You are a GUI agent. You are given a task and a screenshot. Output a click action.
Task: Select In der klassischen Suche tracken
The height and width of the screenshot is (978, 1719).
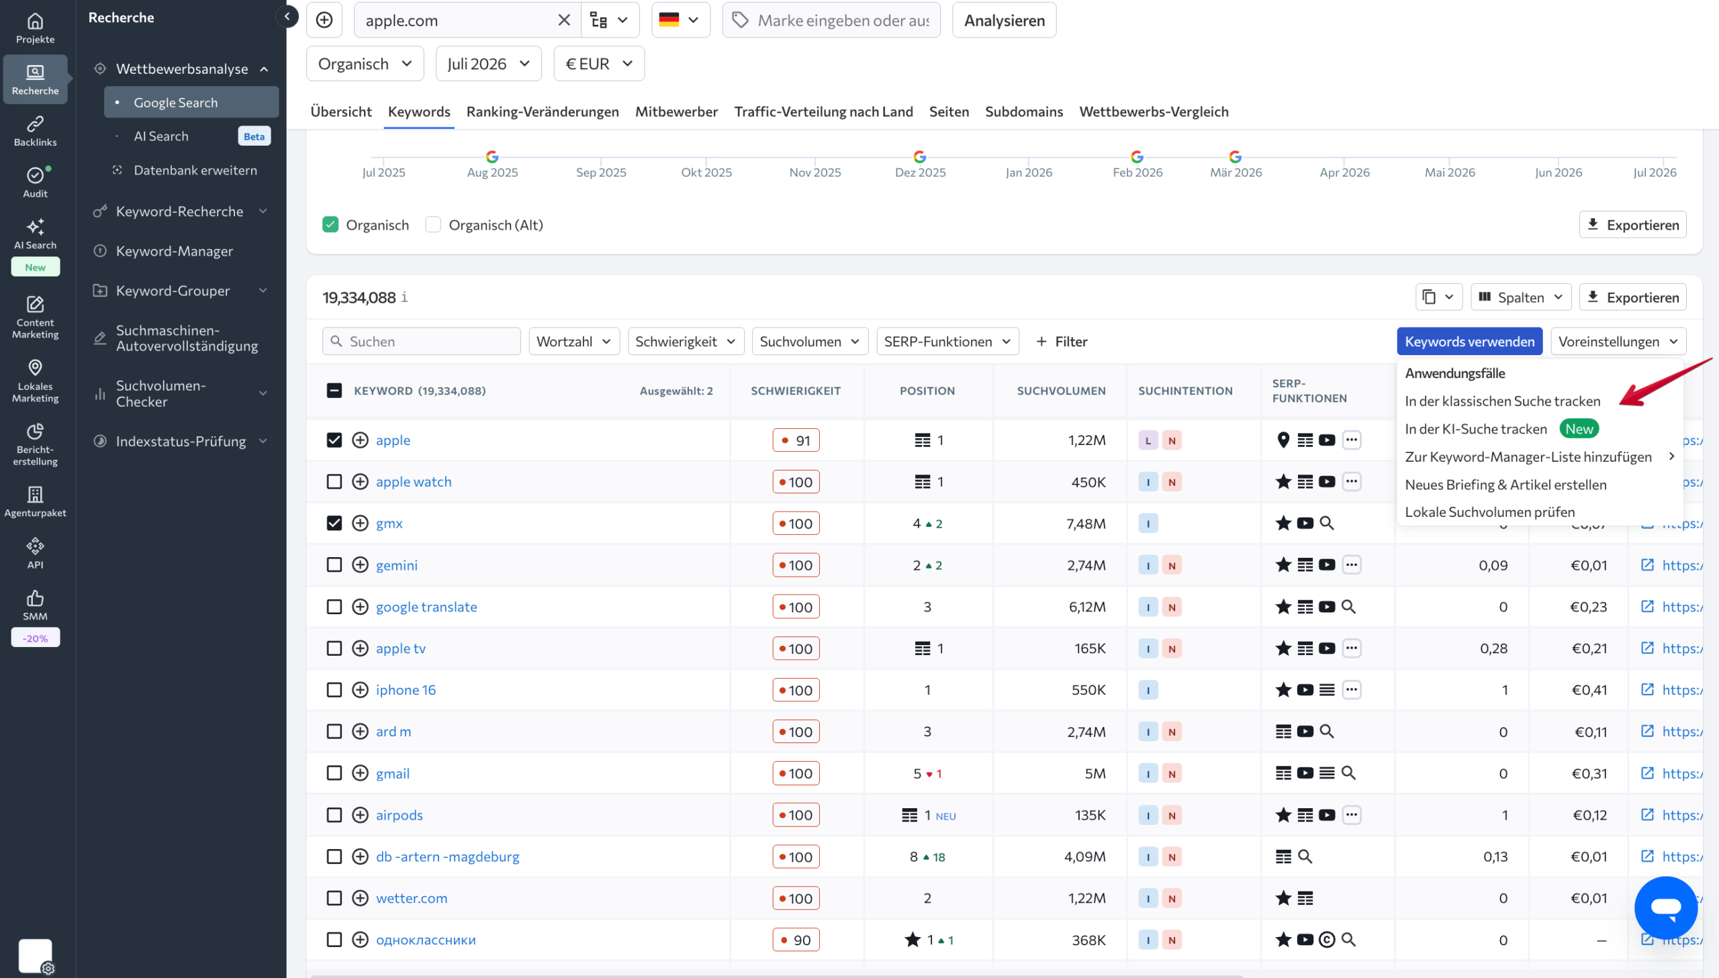point(1502,401)
